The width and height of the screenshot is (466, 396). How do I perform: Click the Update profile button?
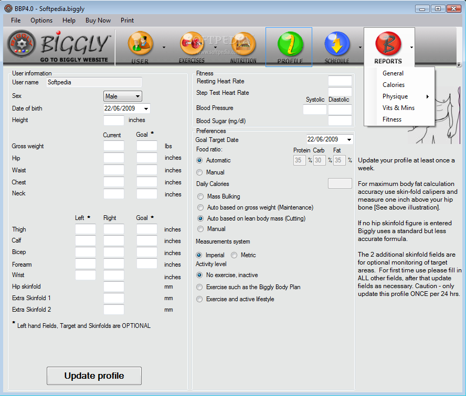(x=94, y=376)
